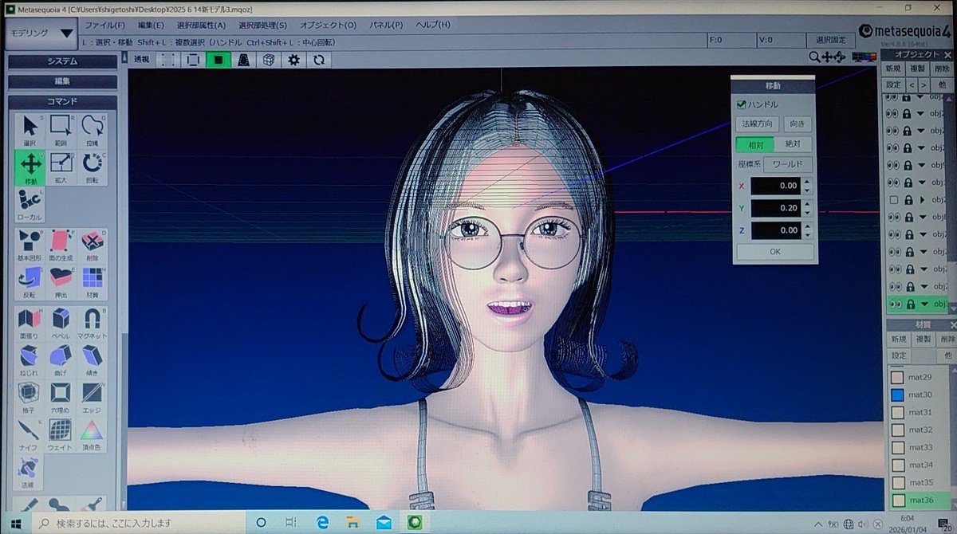Viewport: 957px width, 534px height.
Task: Select the エッジ edge tool
Action: coord(93,397)
